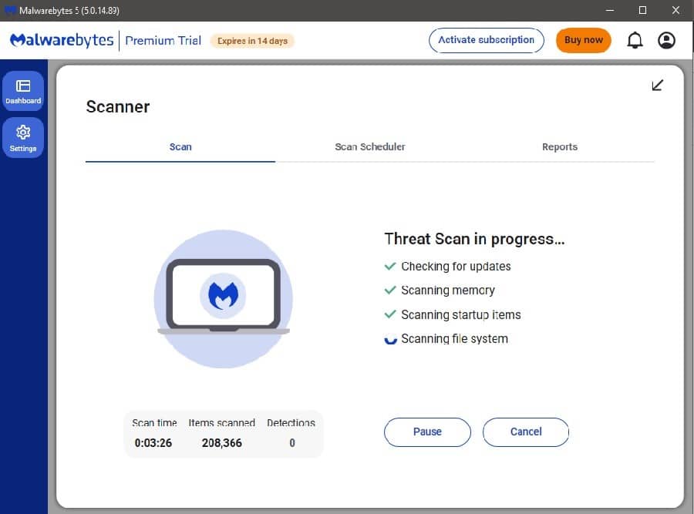Open the Reports tab

pos(560,147)
